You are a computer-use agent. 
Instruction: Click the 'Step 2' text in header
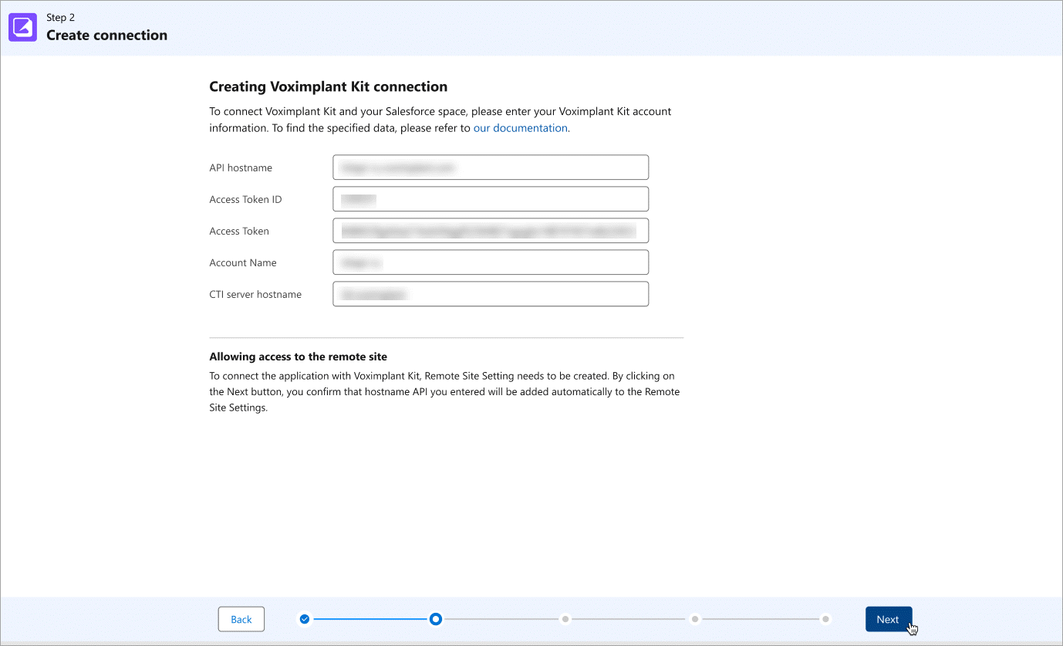pyautogui.click(x=61, y=17)
